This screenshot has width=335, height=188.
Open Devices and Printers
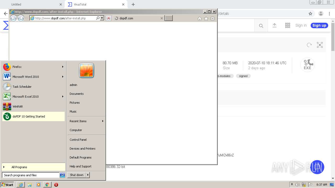coord(86,149)
